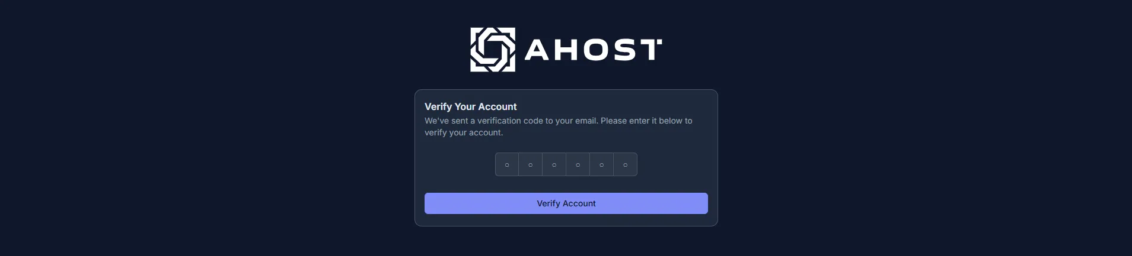Click the "verify your account." second description line
The height and width of the screenshot is (256, 1132).
point(463,132)
